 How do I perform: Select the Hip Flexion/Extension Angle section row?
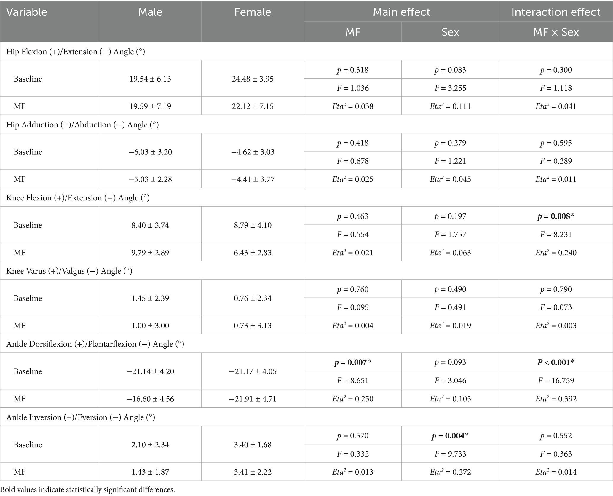point(76,52)
